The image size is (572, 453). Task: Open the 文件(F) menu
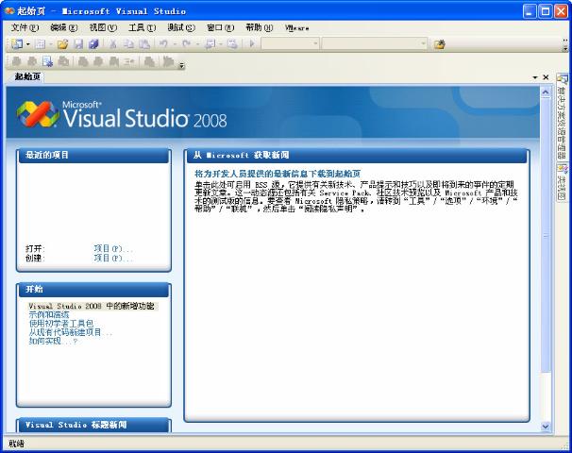click(x=25, y=27)
